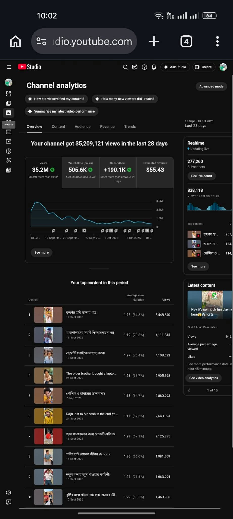Screen dimensions: 233x519
Task: Open top video ranked 8 with 1,981,509 views
Action: (99, 456)
